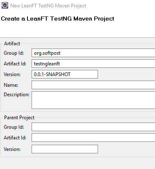Click the Eclipse icon in title bar
The image size is (155, 169).
pos(5,5)
